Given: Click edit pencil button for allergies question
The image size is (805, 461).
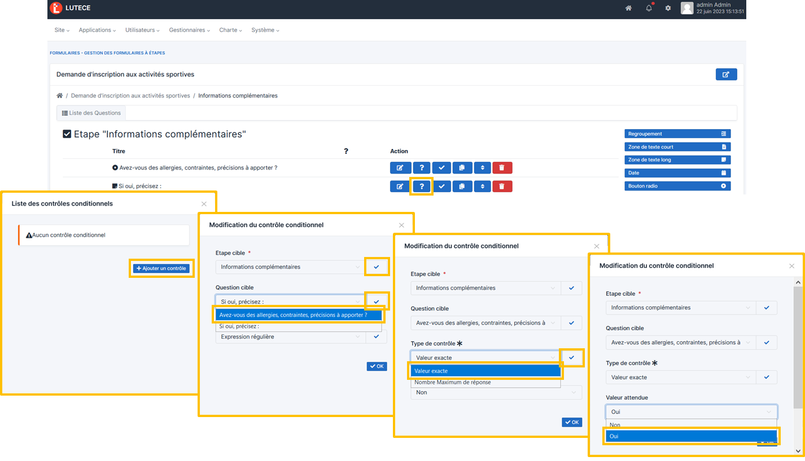Looking at the screenshot, I should point(400,167).
